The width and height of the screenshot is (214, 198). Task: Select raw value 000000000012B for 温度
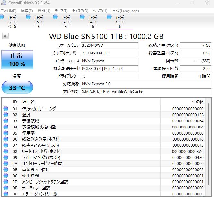[188, 115]
